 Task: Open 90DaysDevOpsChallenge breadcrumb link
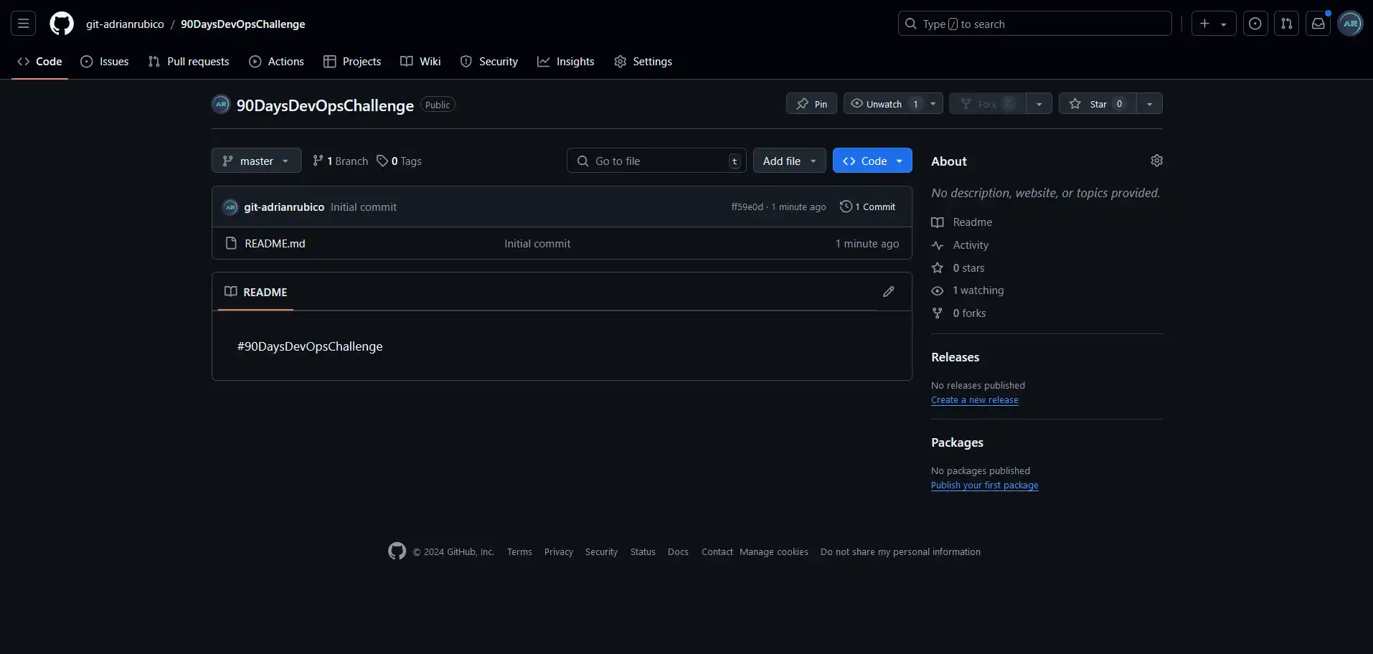pyautogui.click(x=242, y=24)
